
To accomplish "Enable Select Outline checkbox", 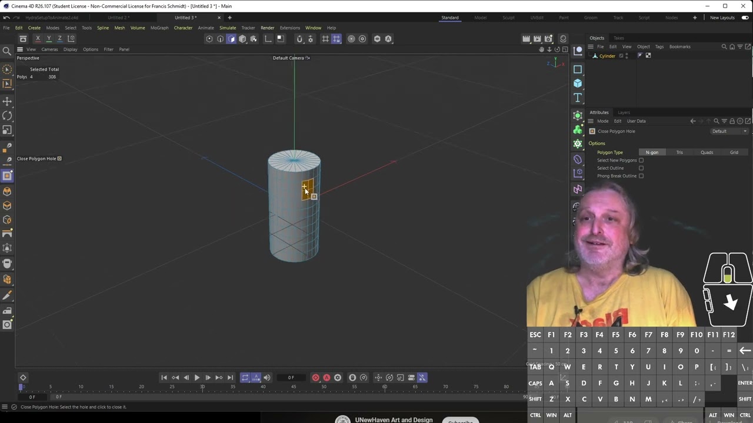I will (x=641, y=168).
